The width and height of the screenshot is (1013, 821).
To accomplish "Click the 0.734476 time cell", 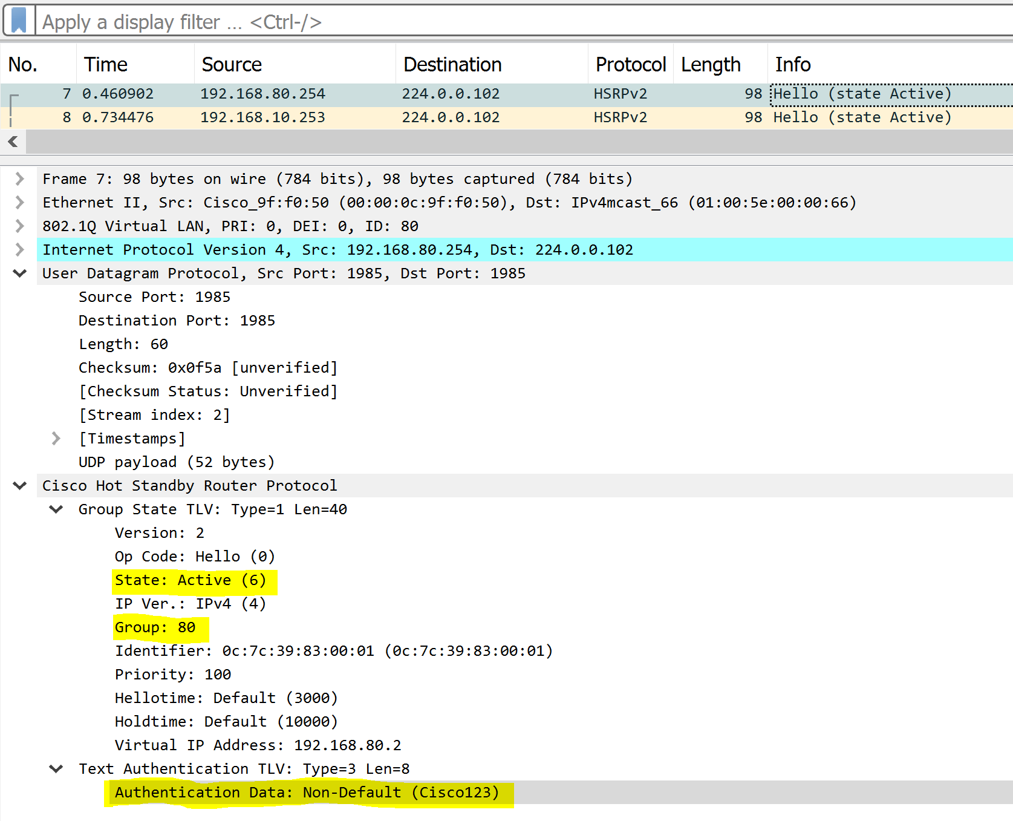I will 118,117.
